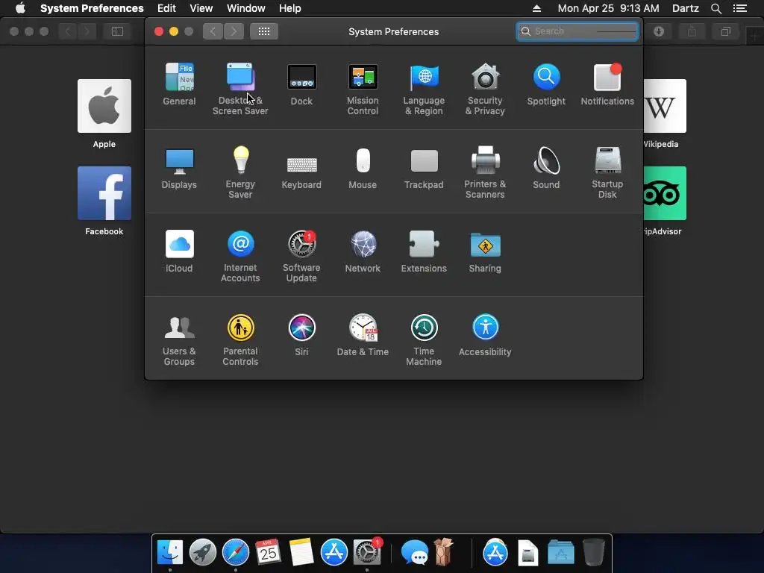Open Desktop & Screen Saver preferences

240,90
